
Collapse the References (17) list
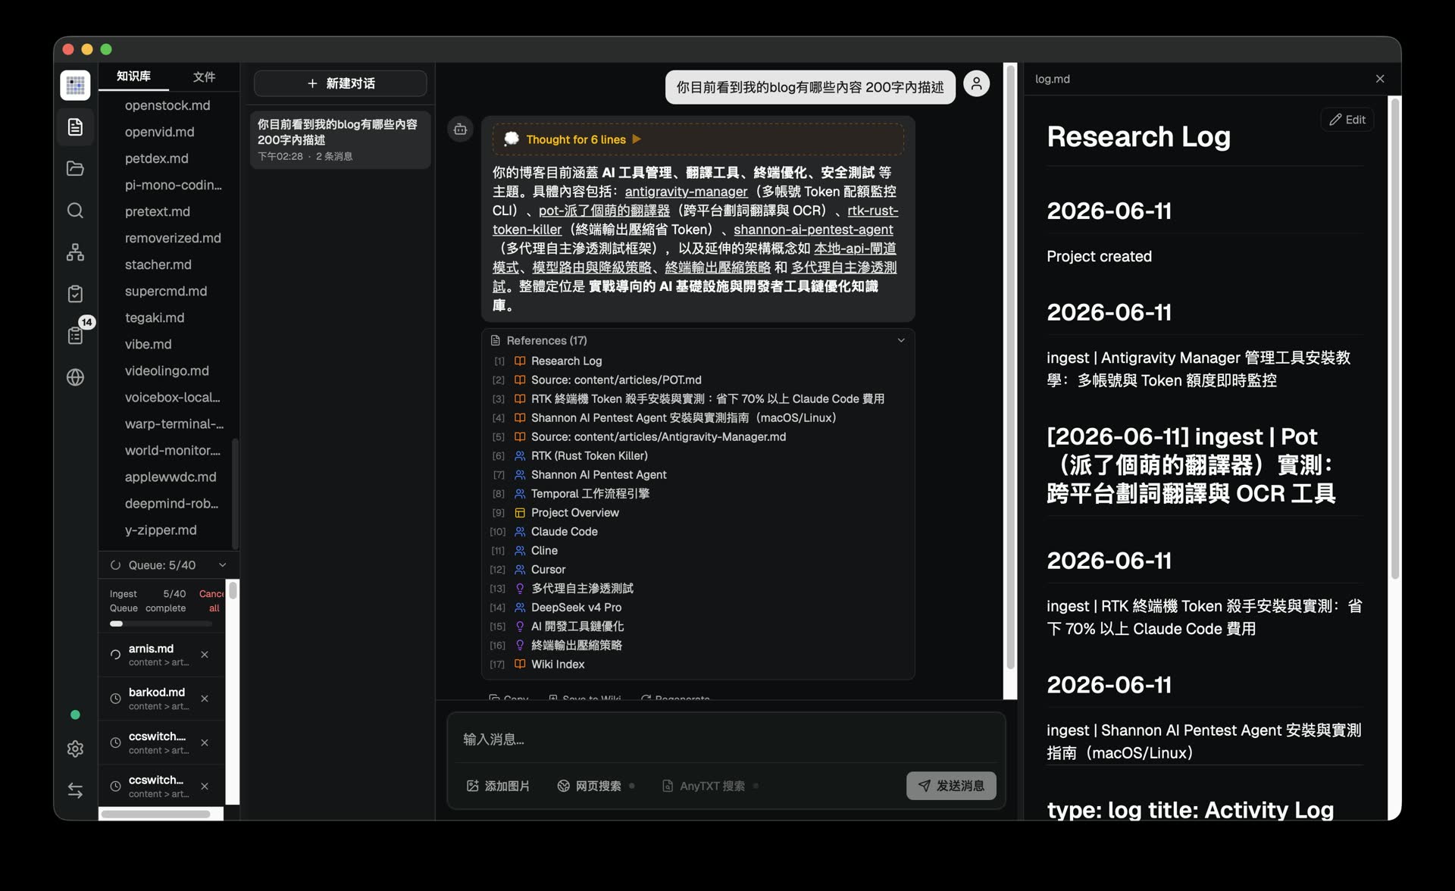[901, 340]
